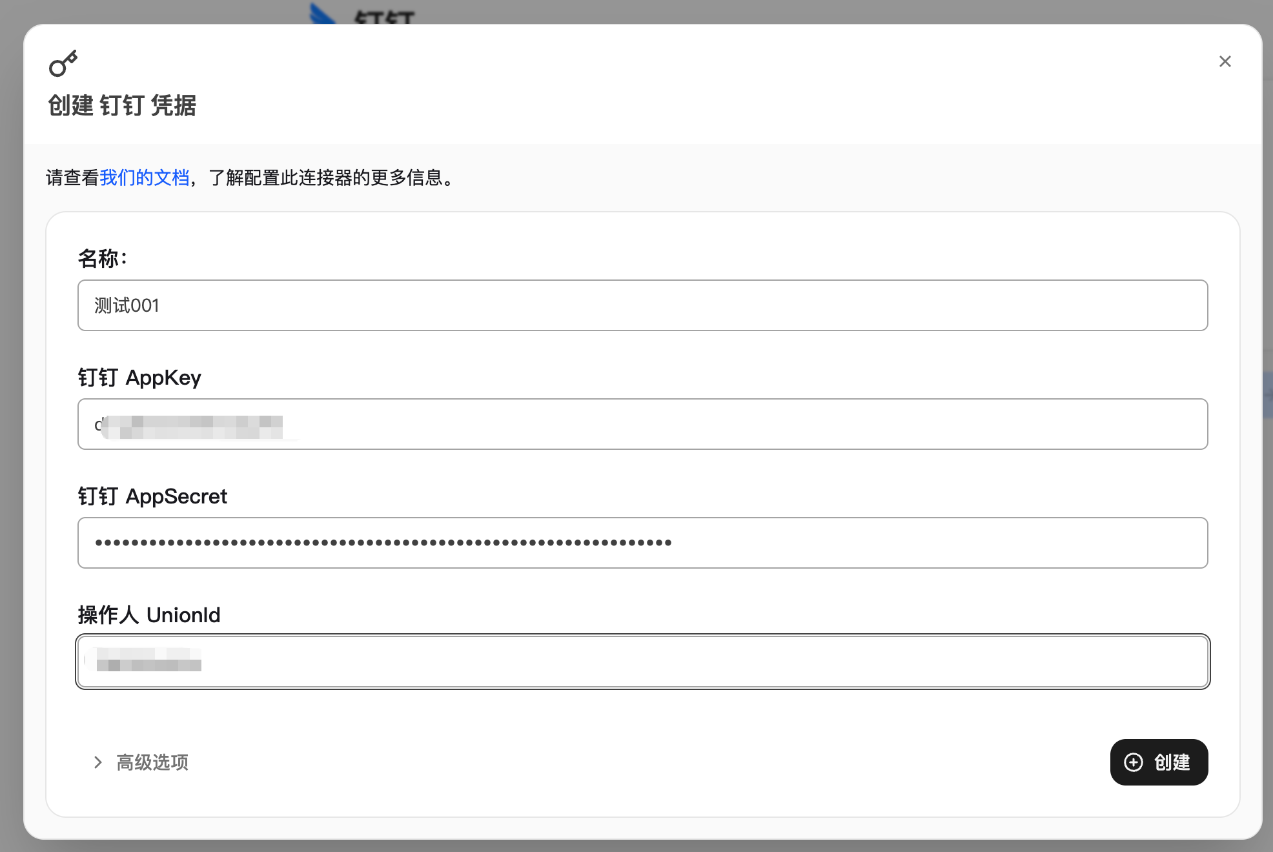Click the 钉钉 AppSecret label
The width and height of the screenshot is (1273, 852).
152,496
